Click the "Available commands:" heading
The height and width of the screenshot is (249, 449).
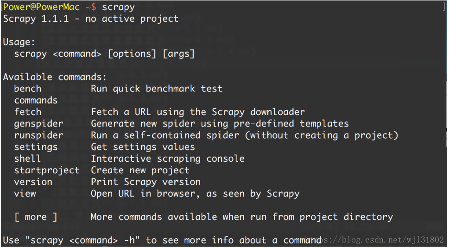click(55, 77)
